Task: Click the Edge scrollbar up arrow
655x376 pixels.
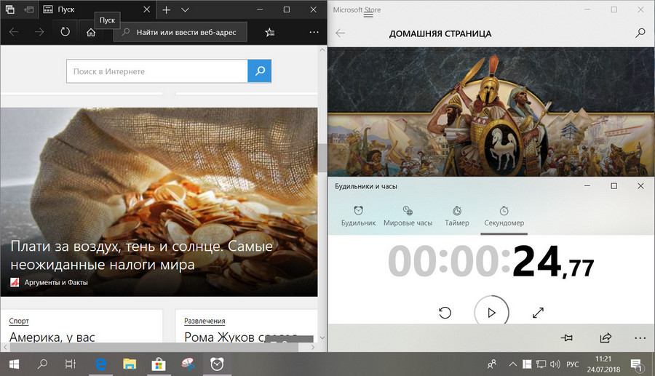Action: tap(322, 49)
